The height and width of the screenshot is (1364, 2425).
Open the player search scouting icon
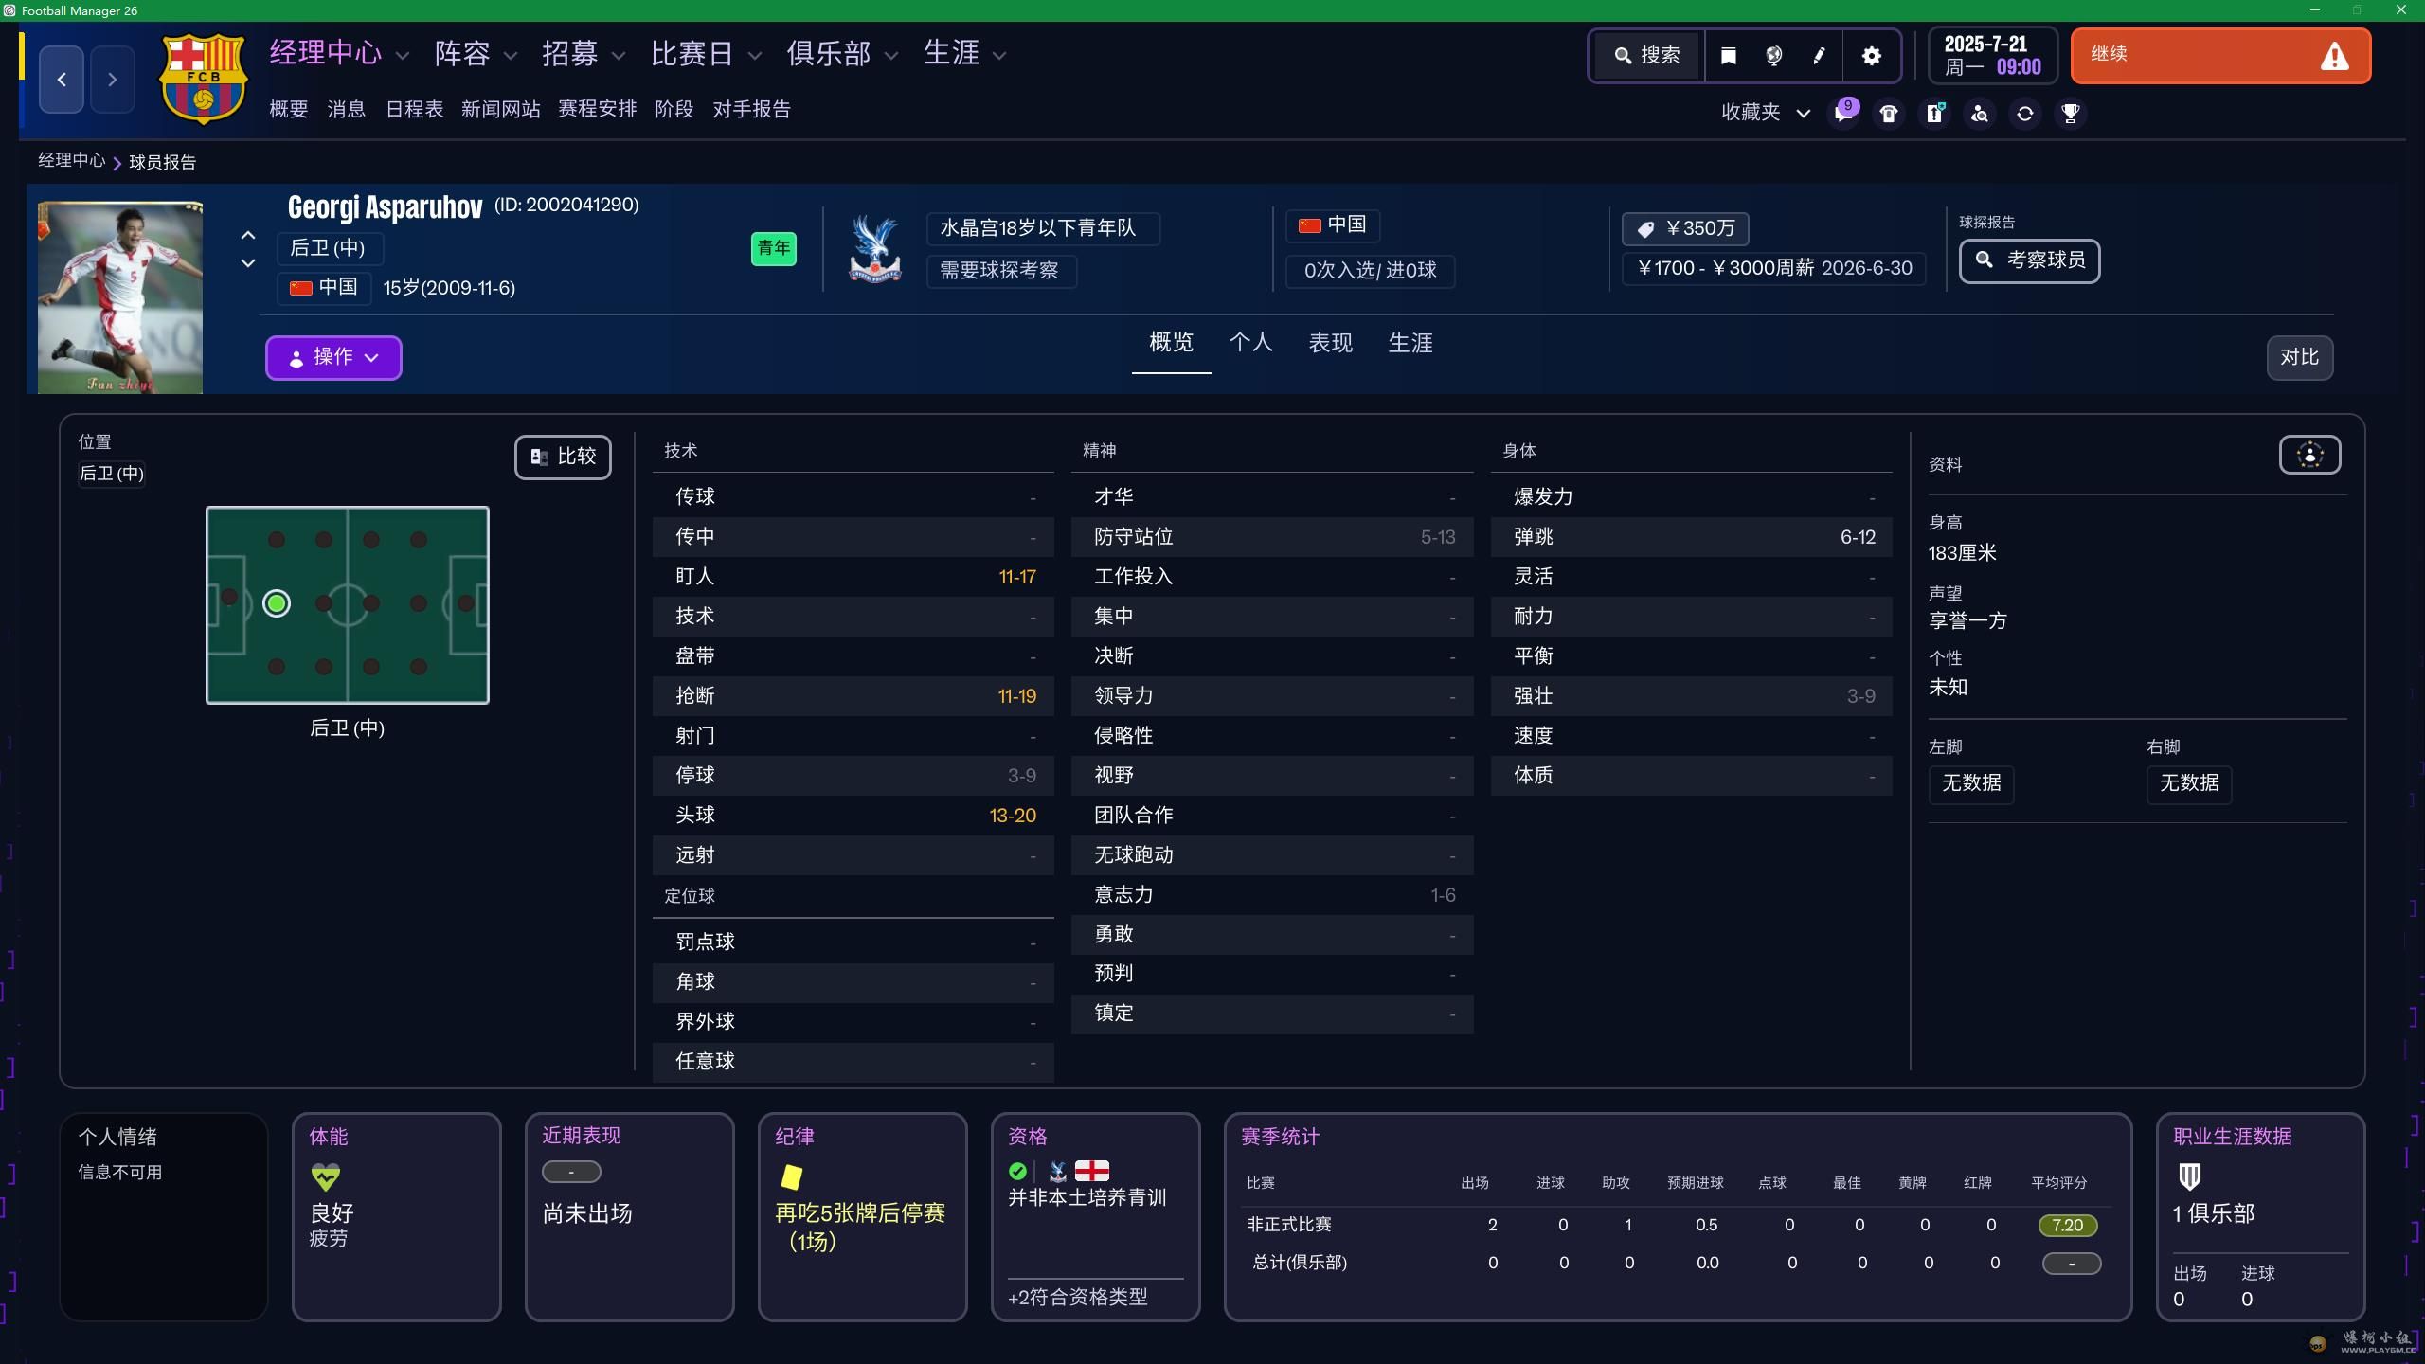pyautogui.click(x=1980, y=114)
